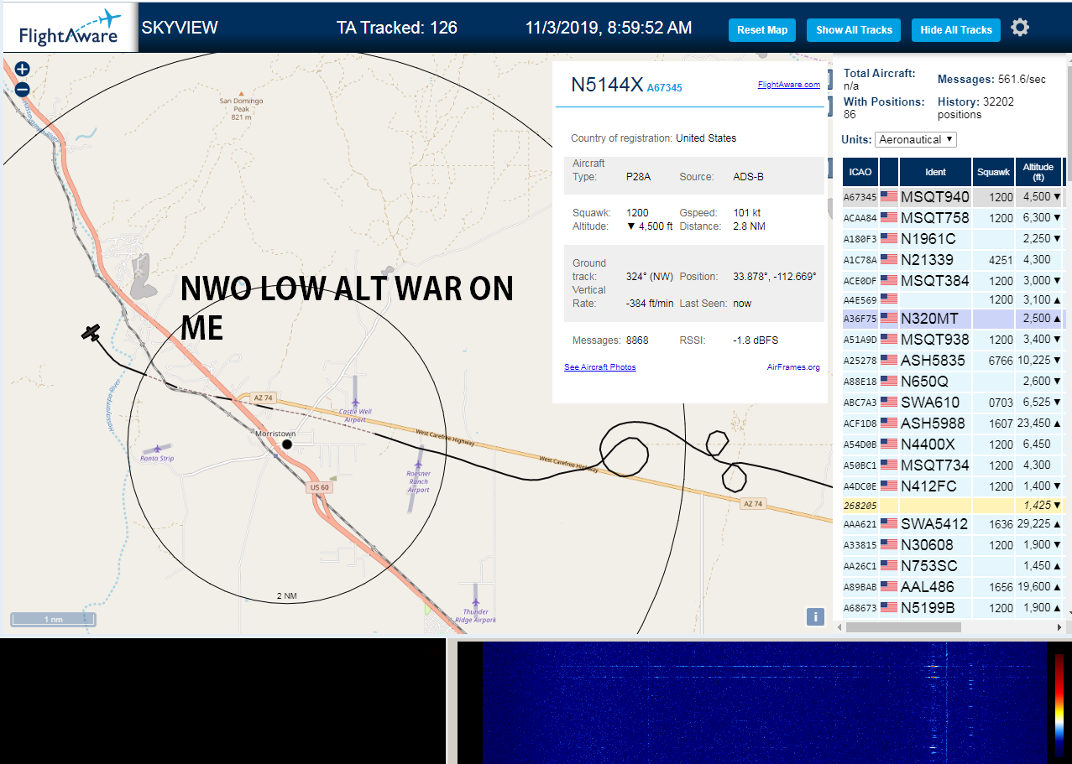Zoom out the map with minus button

click(x=23, y=90)
